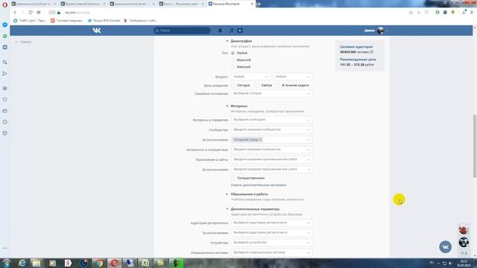Image resolution: width=477 pixels, height=268 pixels.
Task: Open the 'Вход в ВТБ-Онлайн' bookmark
Action: point(104,21)
